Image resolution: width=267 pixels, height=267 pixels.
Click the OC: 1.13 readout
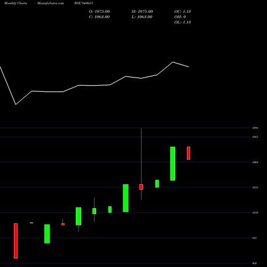click(x=183, y=12)
